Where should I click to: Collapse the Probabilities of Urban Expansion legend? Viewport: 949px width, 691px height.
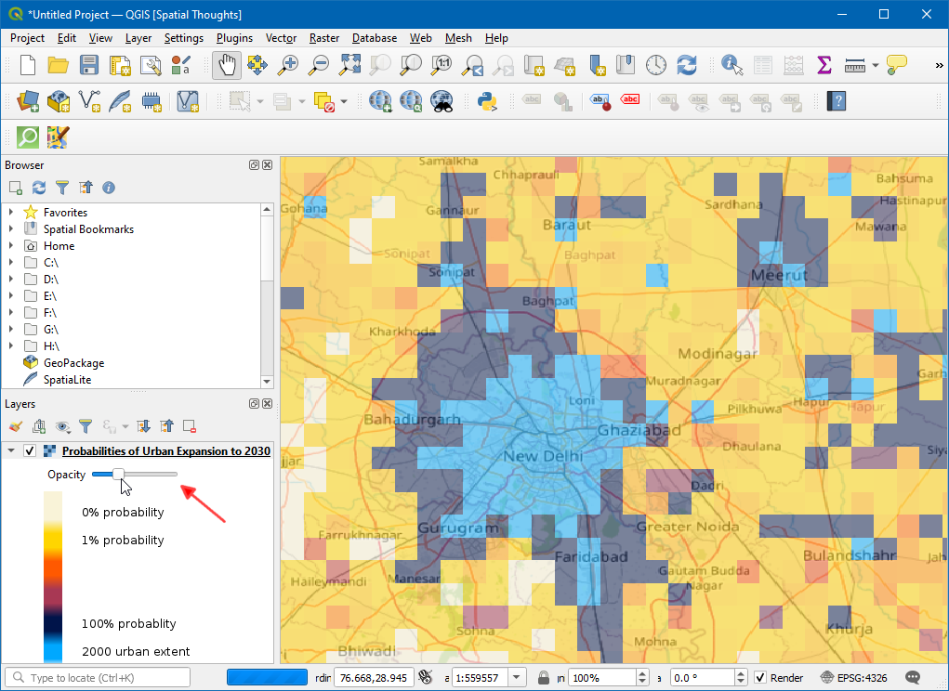pos(11,451)
